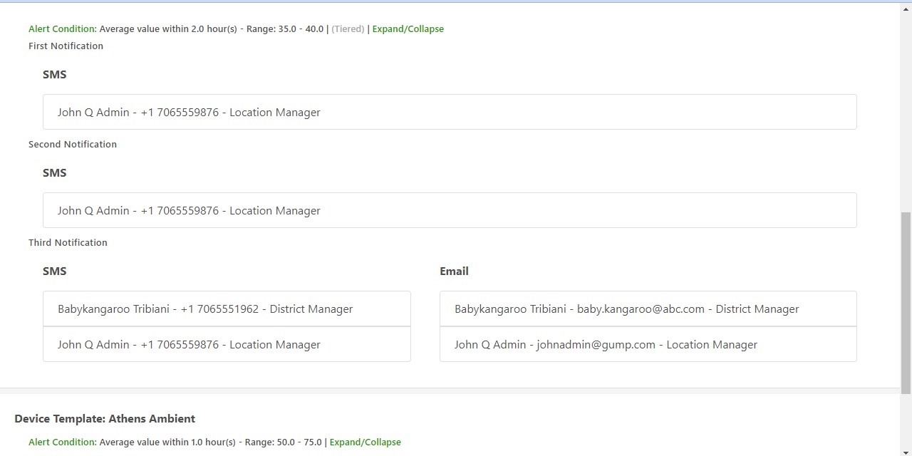
Task: Select John Q Admin SMS under First Notification
Action: [449, 112]
